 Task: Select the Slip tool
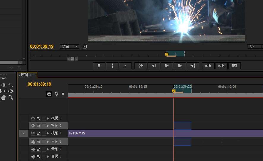click(3, 91)
